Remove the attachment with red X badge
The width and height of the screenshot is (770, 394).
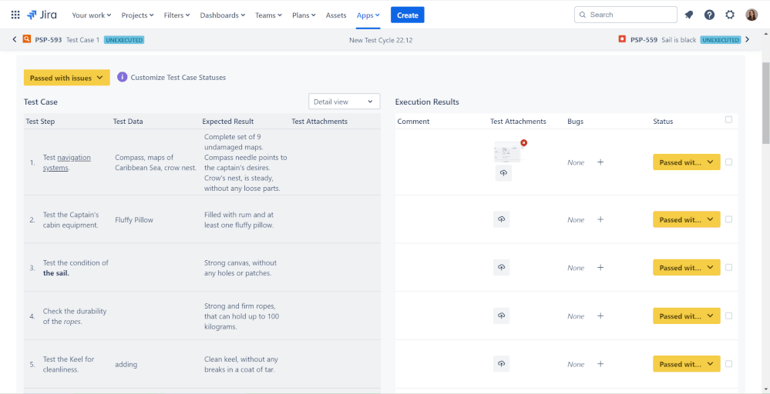[x=524, y=142]
